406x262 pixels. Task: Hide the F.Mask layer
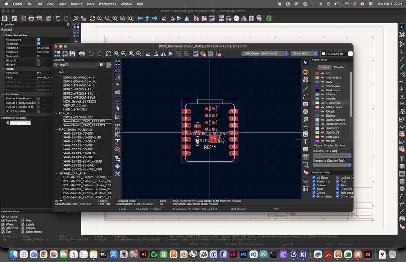(x=323, y=111)
